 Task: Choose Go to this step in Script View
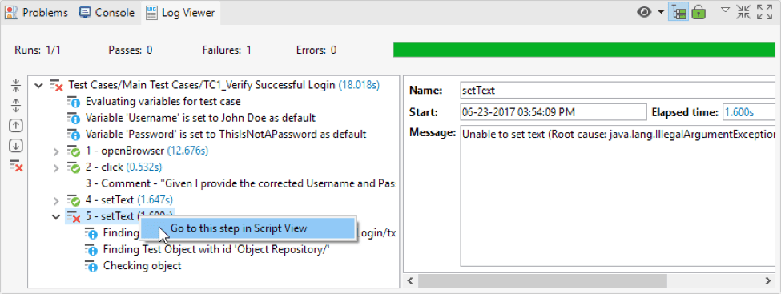tap(247, 228)
